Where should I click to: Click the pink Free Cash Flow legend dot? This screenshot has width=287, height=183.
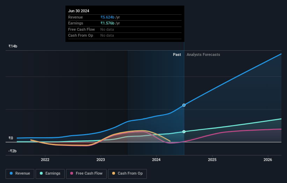click(x=72, y=173)
